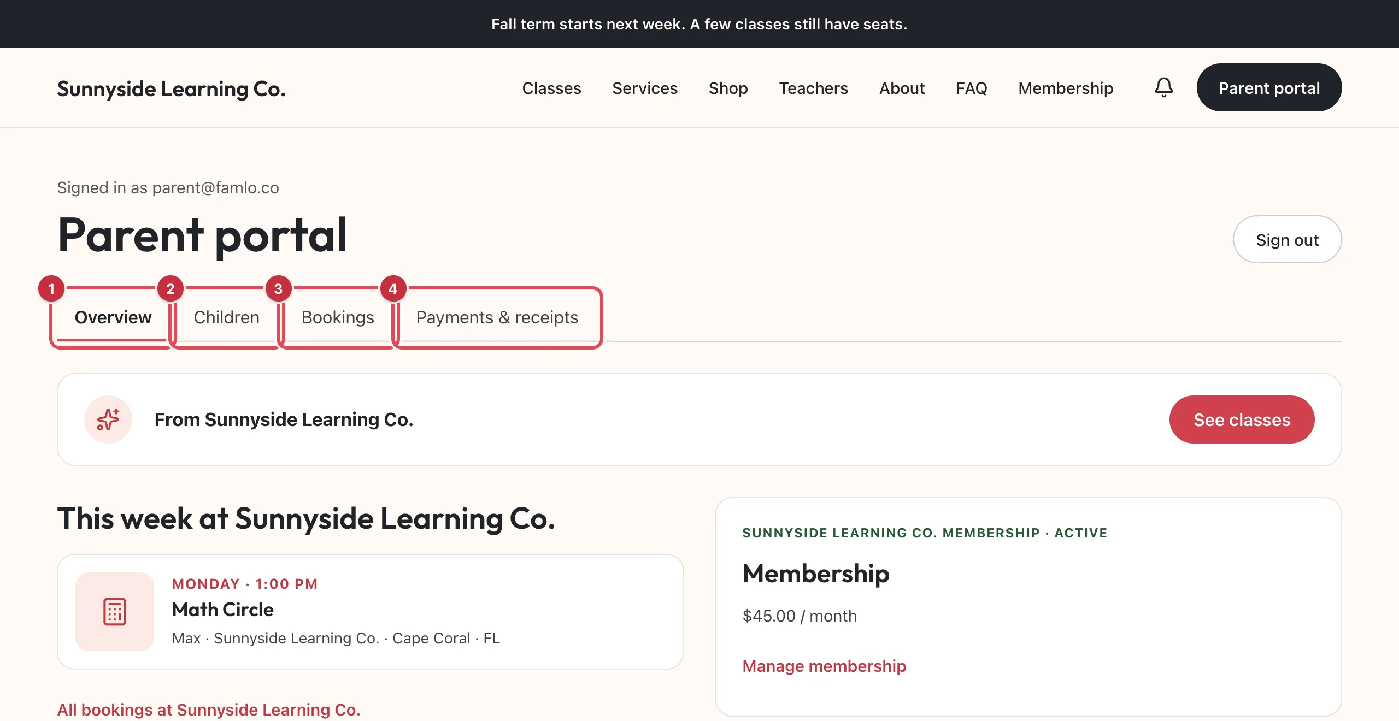The width and height of the screenshot is (1399, 721).
Task: Go to the Teachers page
Action: point(813,88)
